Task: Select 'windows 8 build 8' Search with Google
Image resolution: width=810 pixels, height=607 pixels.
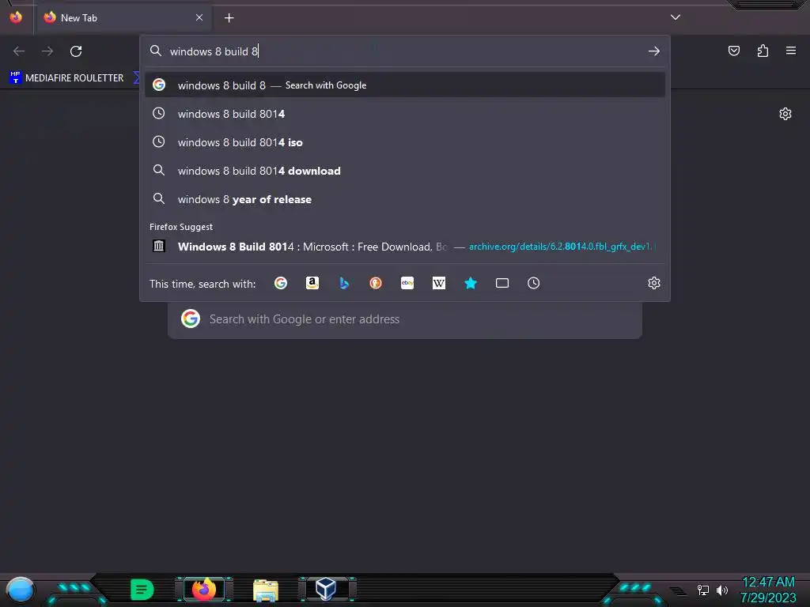Action: 405,85
